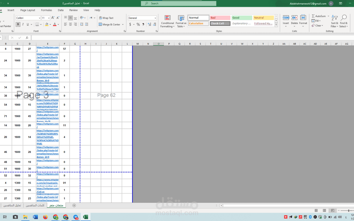Decrease Decimal places

coord(154,24)
